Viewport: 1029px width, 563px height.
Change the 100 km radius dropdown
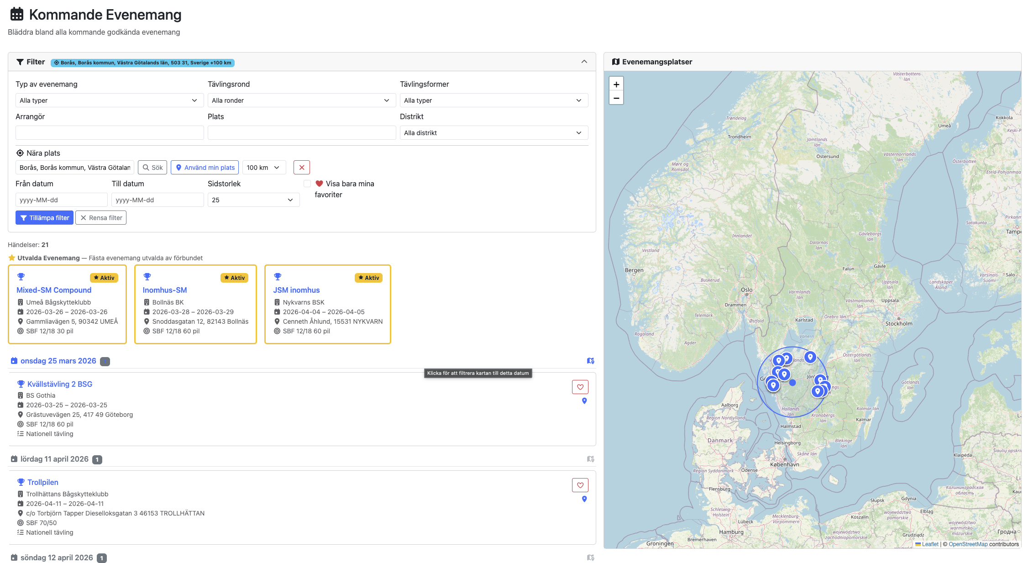(x=263, y=168)
